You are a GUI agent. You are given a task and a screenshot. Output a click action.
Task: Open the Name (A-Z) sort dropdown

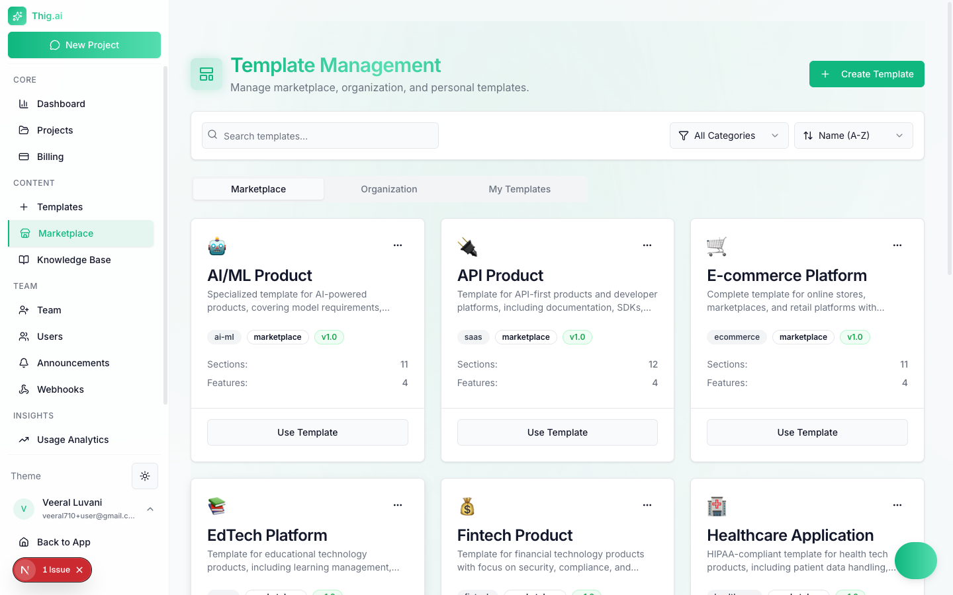click(x=854, y=136)
